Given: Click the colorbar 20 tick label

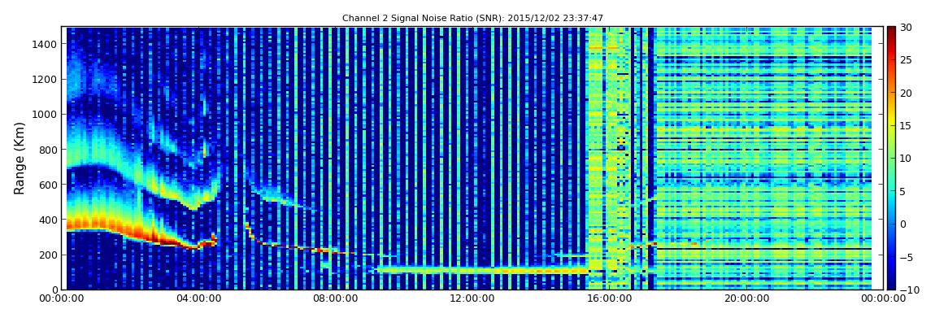Looking at the screenshot, I should point(906,93).
